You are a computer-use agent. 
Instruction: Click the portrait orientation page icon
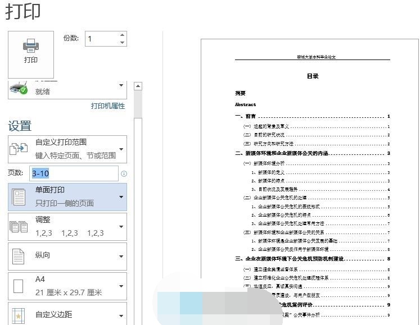[19, 257]
